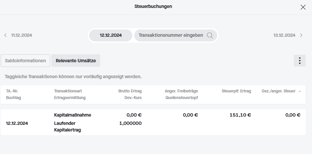The width and height of the screenshot is (312, 154).
Task: Switch to the Saldoinformationen tab
Action: coord(25,61)
